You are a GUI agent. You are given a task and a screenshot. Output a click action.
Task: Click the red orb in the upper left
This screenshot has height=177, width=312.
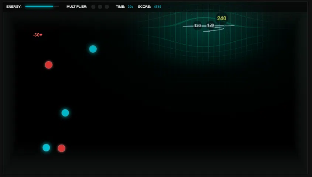[48, 65]
